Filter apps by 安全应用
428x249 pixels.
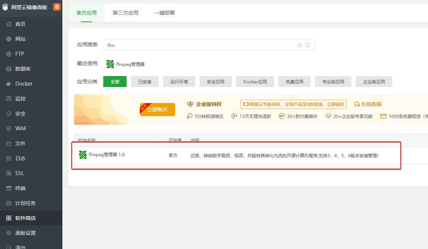(x=216, y=82)
